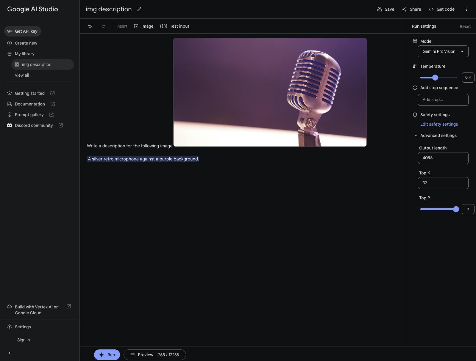This screenshot has height=361, width=476.
Task: Click the Top P slider handle
Action: pyautogui.click(x=456, y=209)
